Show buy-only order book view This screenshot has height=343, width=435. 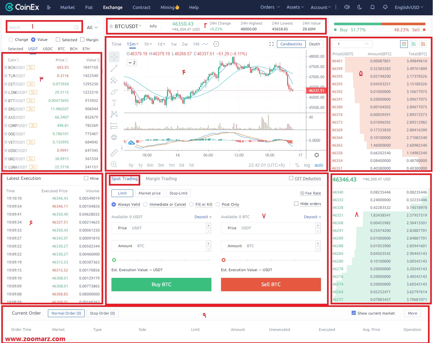414,44
